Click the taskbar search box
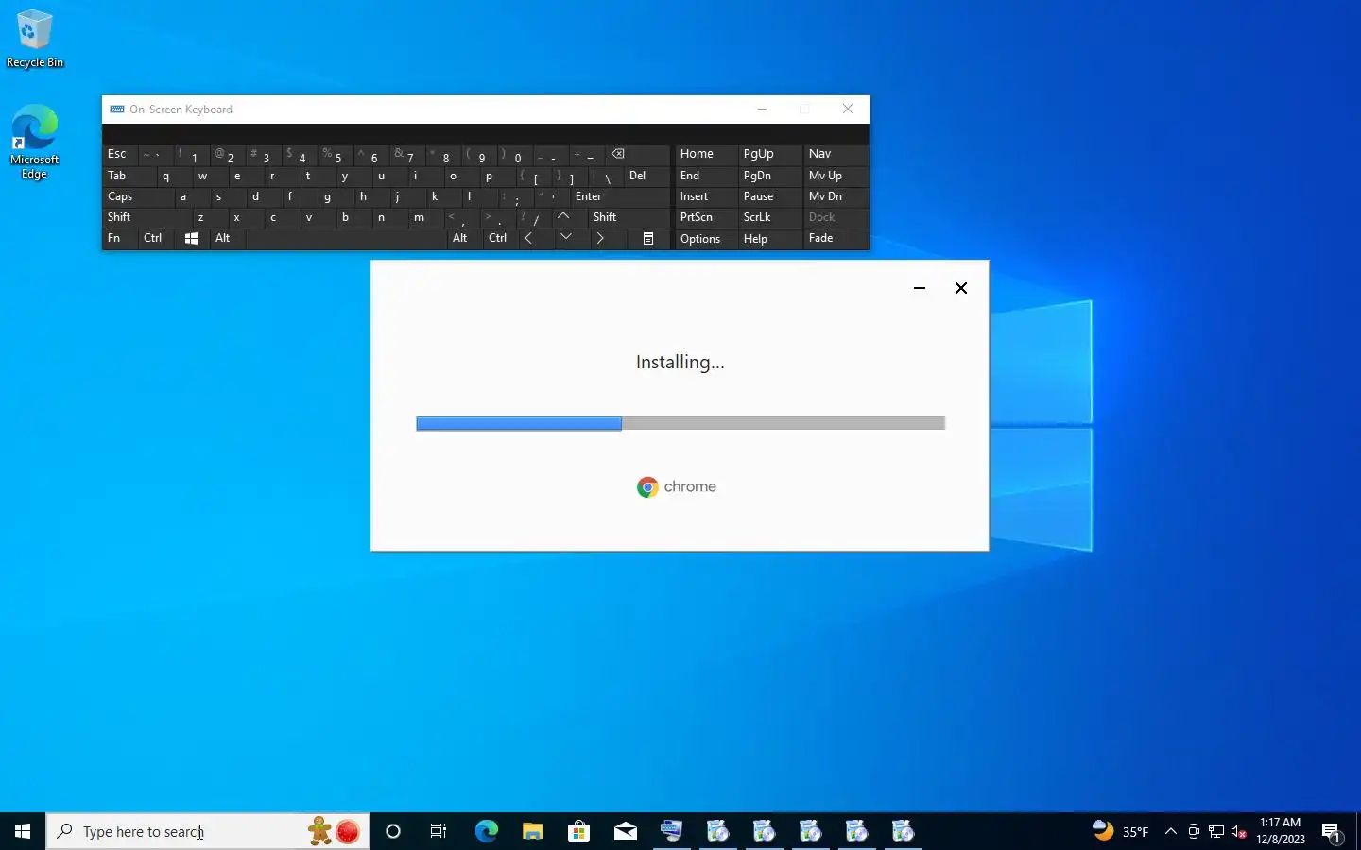The height and width of the screenshot is (850, 1361). tap(208, 831)
